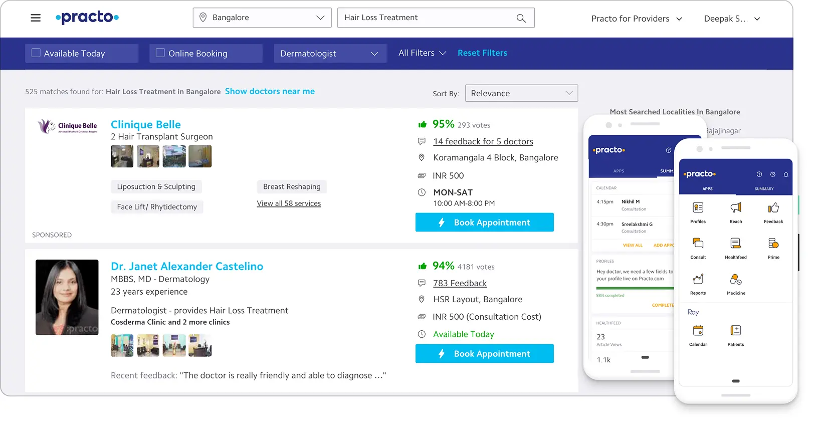Click the Practo logo

tap(87, 18)
